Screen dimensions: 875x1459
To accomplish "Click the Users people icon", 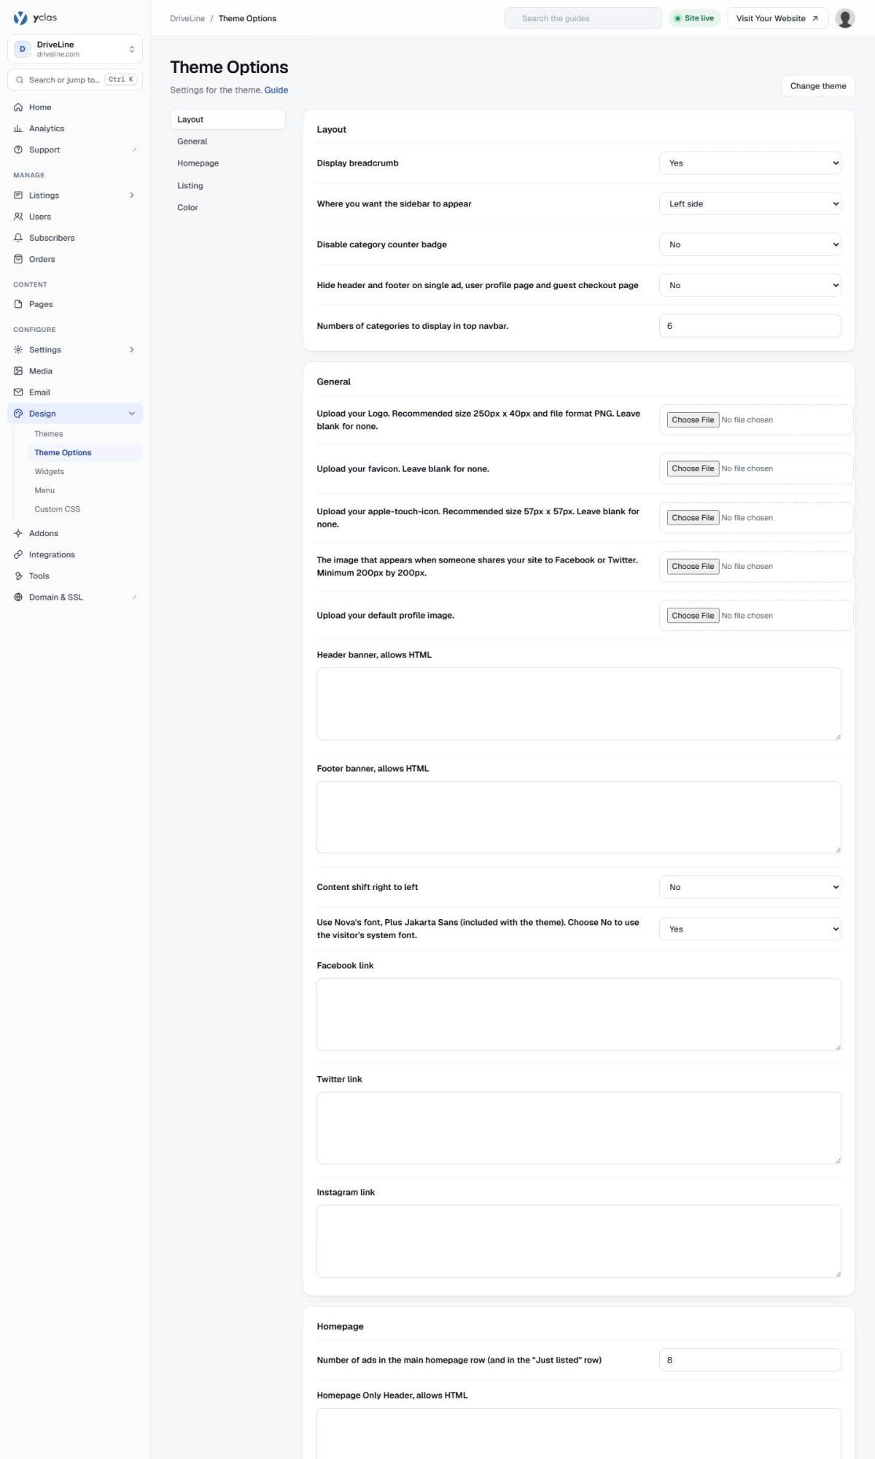I will 18,217.
